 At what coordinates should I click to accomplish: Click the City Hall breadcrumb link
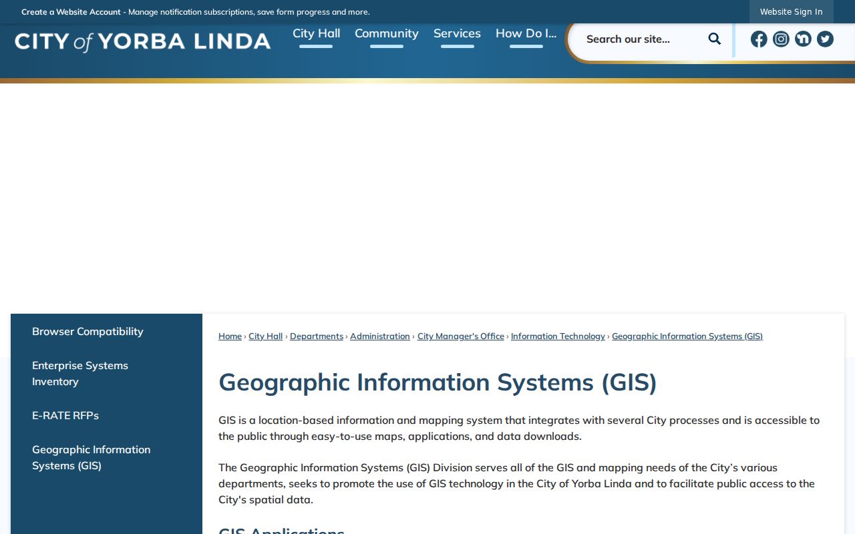pyautogui.click(x=266, y=336)
